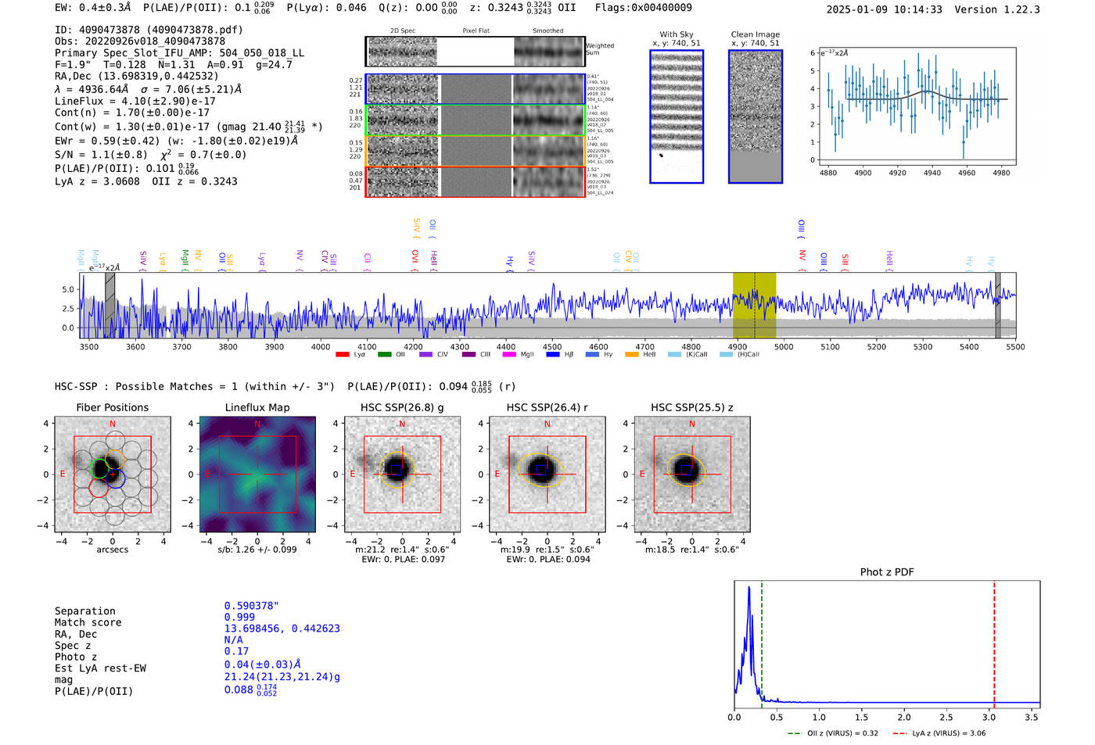Click the 's/b: 1.26 +/- 0.099' caption
Image resolution: width=1095 pixels, height=745 pixels.
coord(257,550)
